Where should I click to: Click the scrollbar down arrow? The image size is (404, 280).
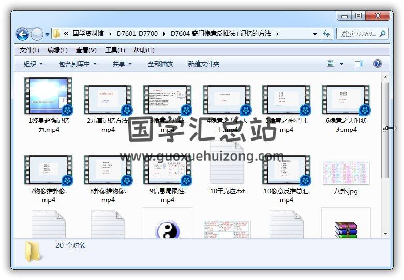coord(385,234)
